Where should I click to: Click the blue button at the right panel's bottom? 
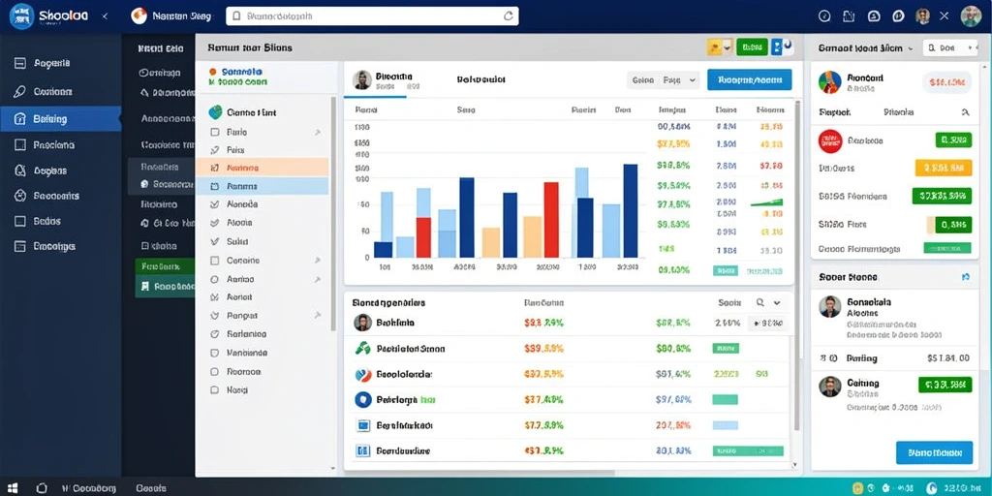(934, 453)
